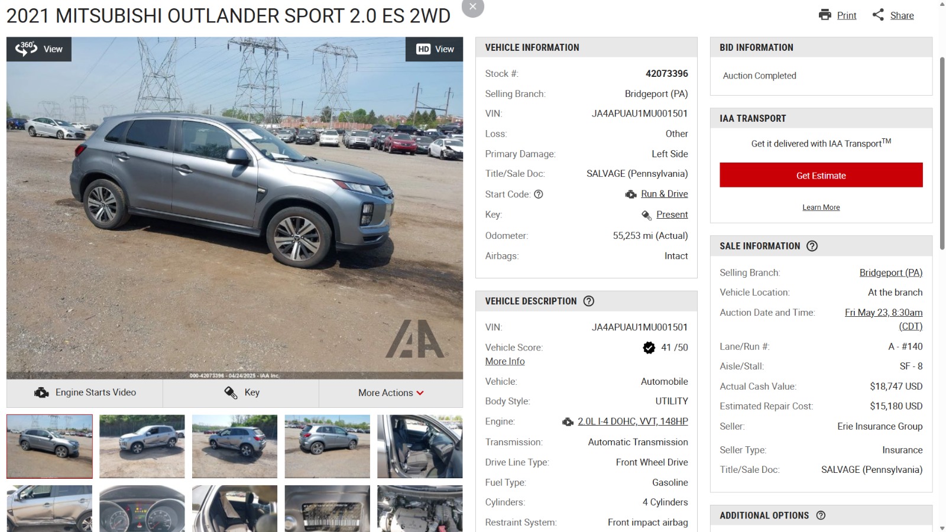Image resolution: width=946 pixels, height=532 pixels.
Task: Click the Share icon in header
Action: coord(878,15)
